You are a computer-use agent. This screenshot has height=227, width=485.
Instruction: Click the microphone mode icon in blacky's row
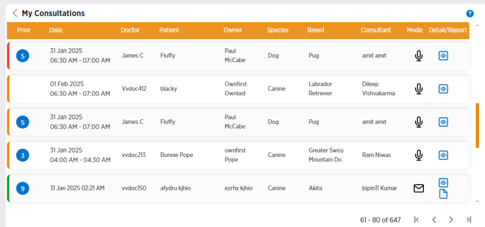(x=419, y=89)
